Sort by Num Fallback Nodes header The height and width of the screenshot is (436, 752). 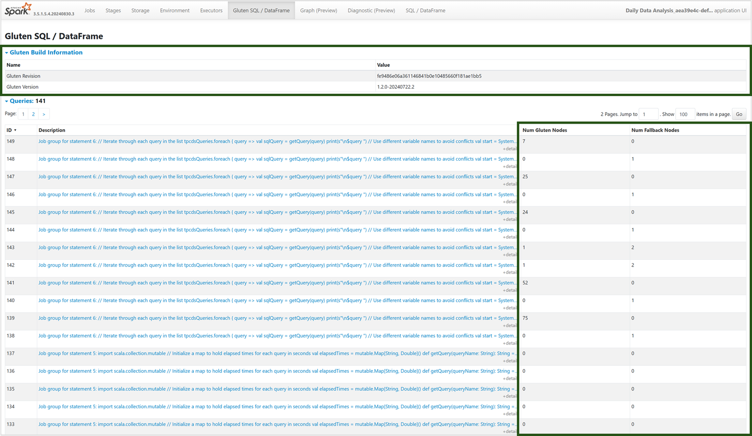[x=655, y=130]
